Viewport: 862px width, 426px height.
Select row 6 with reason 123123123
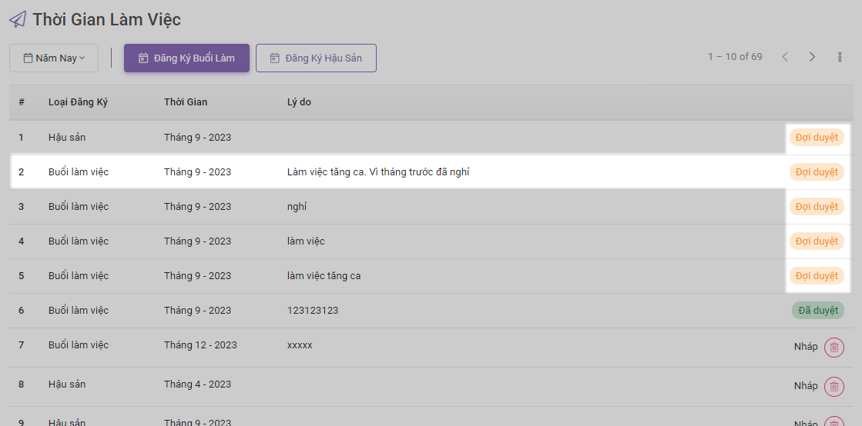(x=312, y=311)
